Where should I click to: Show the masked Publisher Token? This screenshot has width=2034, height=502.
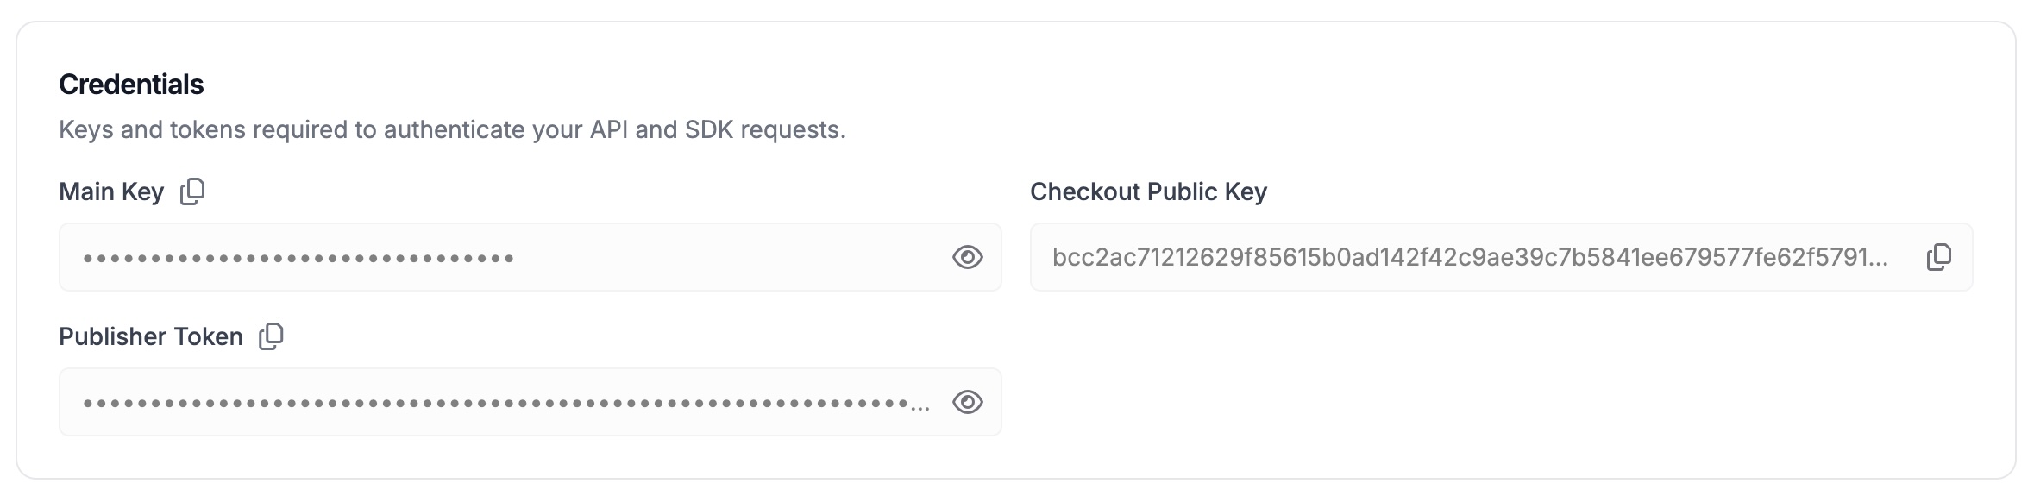pos(967,402)
